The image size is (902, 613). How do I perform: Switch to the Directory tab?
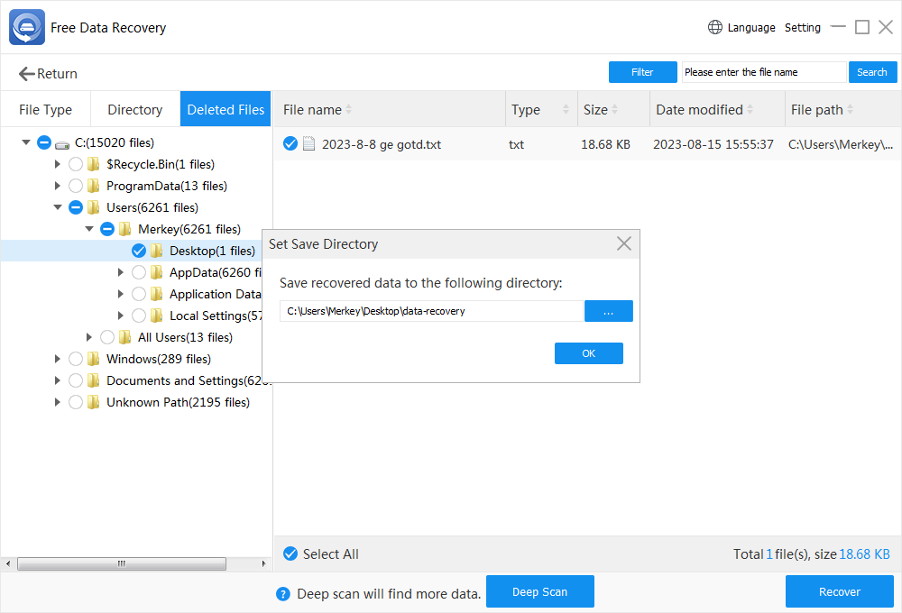coord(134,110)
